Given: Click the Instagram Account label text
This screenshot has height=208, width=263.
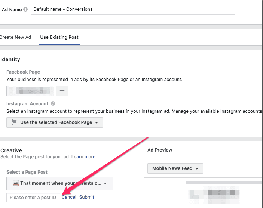Looking at the screenshot, I should pos(27,104).
